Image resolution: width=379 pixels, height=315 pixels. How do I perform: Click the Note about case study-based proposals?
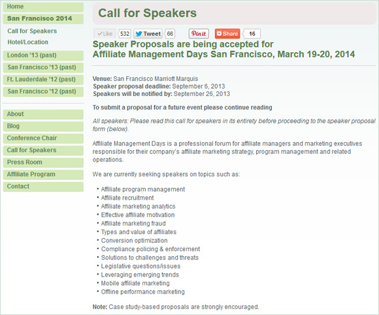coord(176,307)
